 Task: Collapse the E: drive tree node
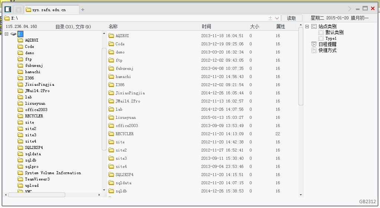(x=7, y=34)
